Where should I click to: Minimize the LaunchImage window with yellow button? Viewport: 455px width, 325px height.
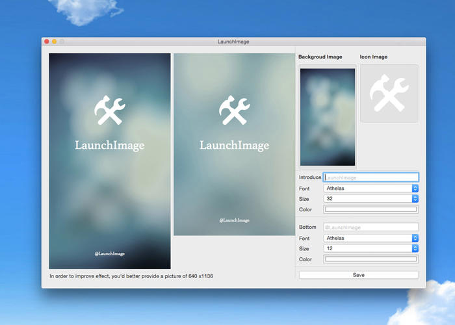pos(55,42)
